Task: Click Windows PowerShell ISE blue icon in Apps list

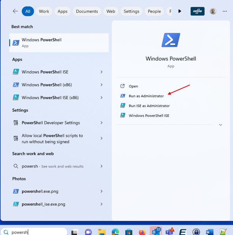Action: 16,72
